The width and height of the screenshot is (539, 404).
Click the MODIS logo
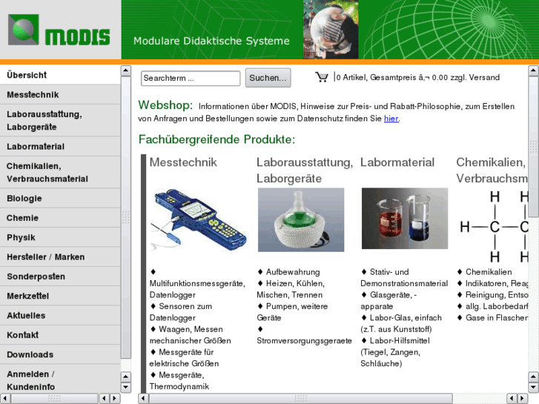point(59,30)
